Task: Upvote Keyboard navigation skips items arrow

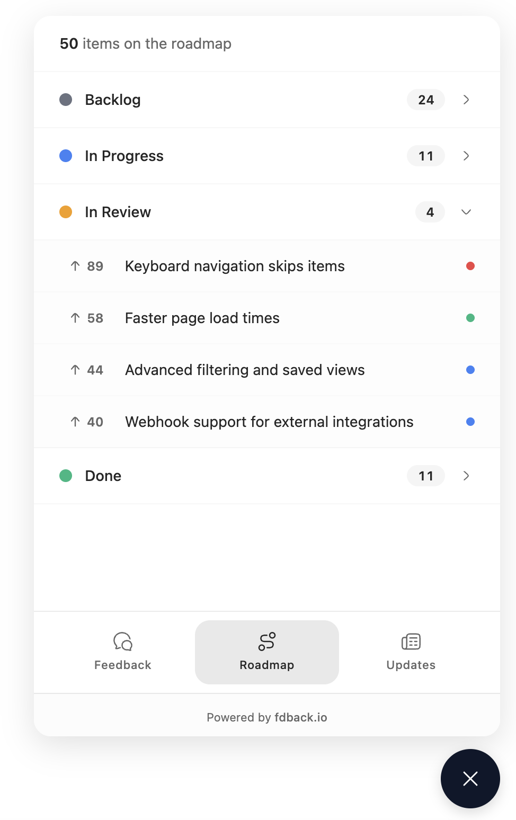Action: point(75,266)
